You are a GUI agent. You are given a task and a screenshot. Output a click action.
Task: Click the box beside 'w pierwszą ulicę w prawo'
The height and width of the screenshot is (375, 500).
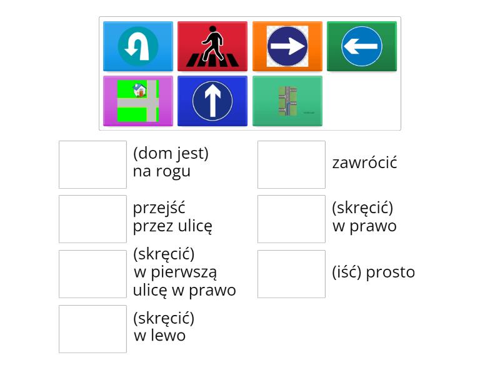coord(92,273)
